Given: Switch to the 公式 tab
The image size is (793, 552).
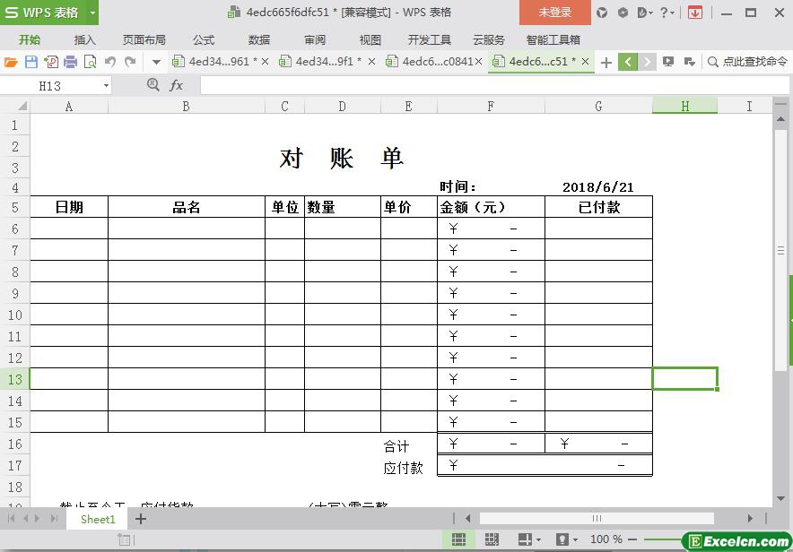Looking at the screenshot, I should (204, 40).
